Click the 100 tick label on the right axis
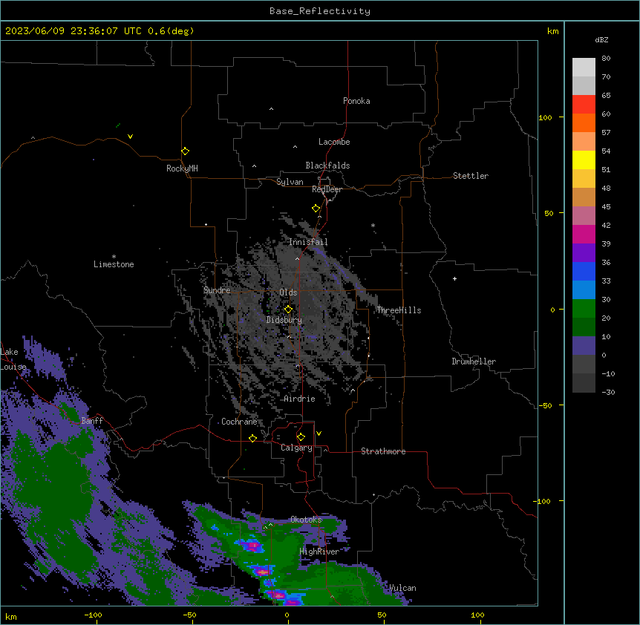This screenshot has height=625, width=640. pos(545,117)
